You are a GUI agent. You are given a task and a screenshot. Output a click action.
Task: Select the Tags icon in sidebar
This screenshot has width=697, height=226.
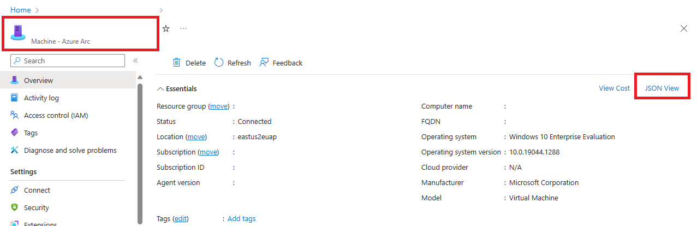tap(15, 133)
